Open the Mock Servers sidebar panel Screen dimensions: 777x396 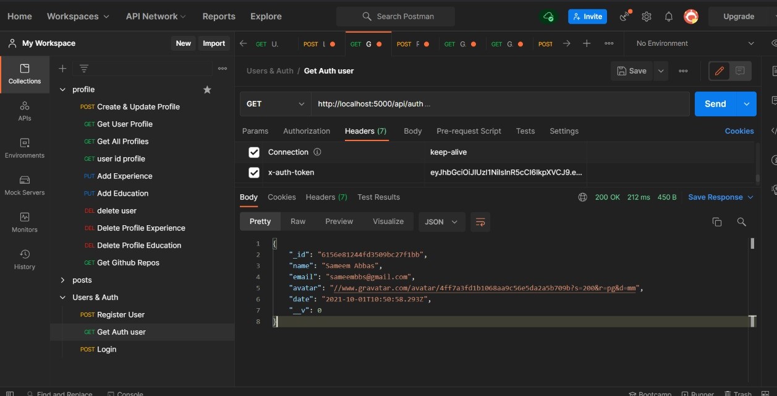click(x=25, y=186)
